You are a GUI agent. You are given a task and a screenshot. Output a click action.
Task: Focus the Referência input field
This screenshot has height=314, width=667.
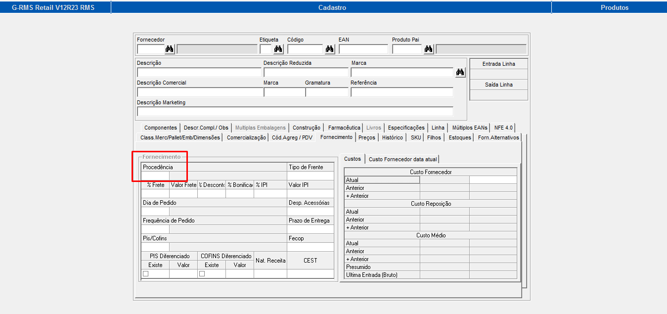coord(402,92)
